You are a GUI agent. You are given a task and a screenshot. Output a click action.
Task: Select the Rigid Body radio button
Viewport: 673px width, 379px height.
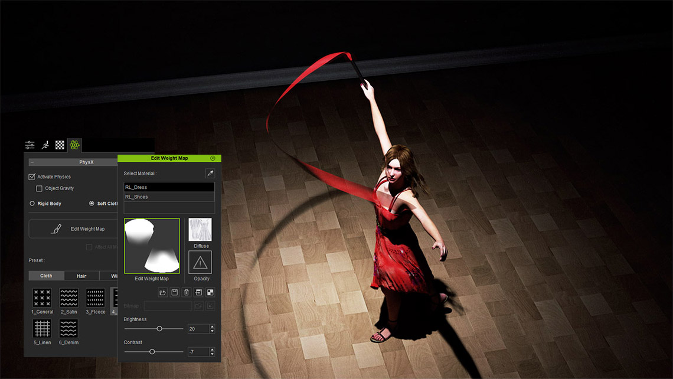32,204
